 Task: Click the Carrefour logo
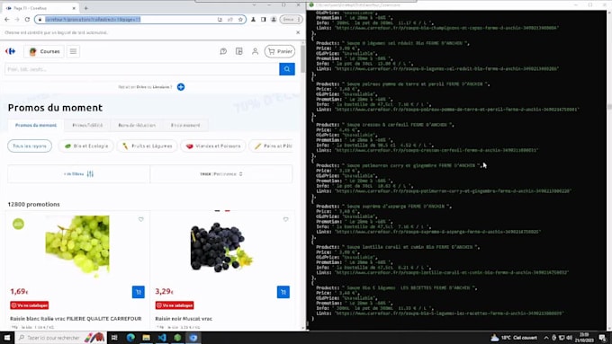[11, 51]
